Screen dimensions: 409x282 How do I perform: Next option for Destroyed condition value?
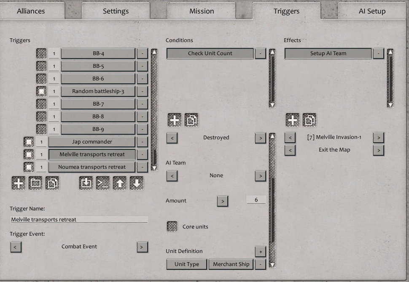point(260,138)
